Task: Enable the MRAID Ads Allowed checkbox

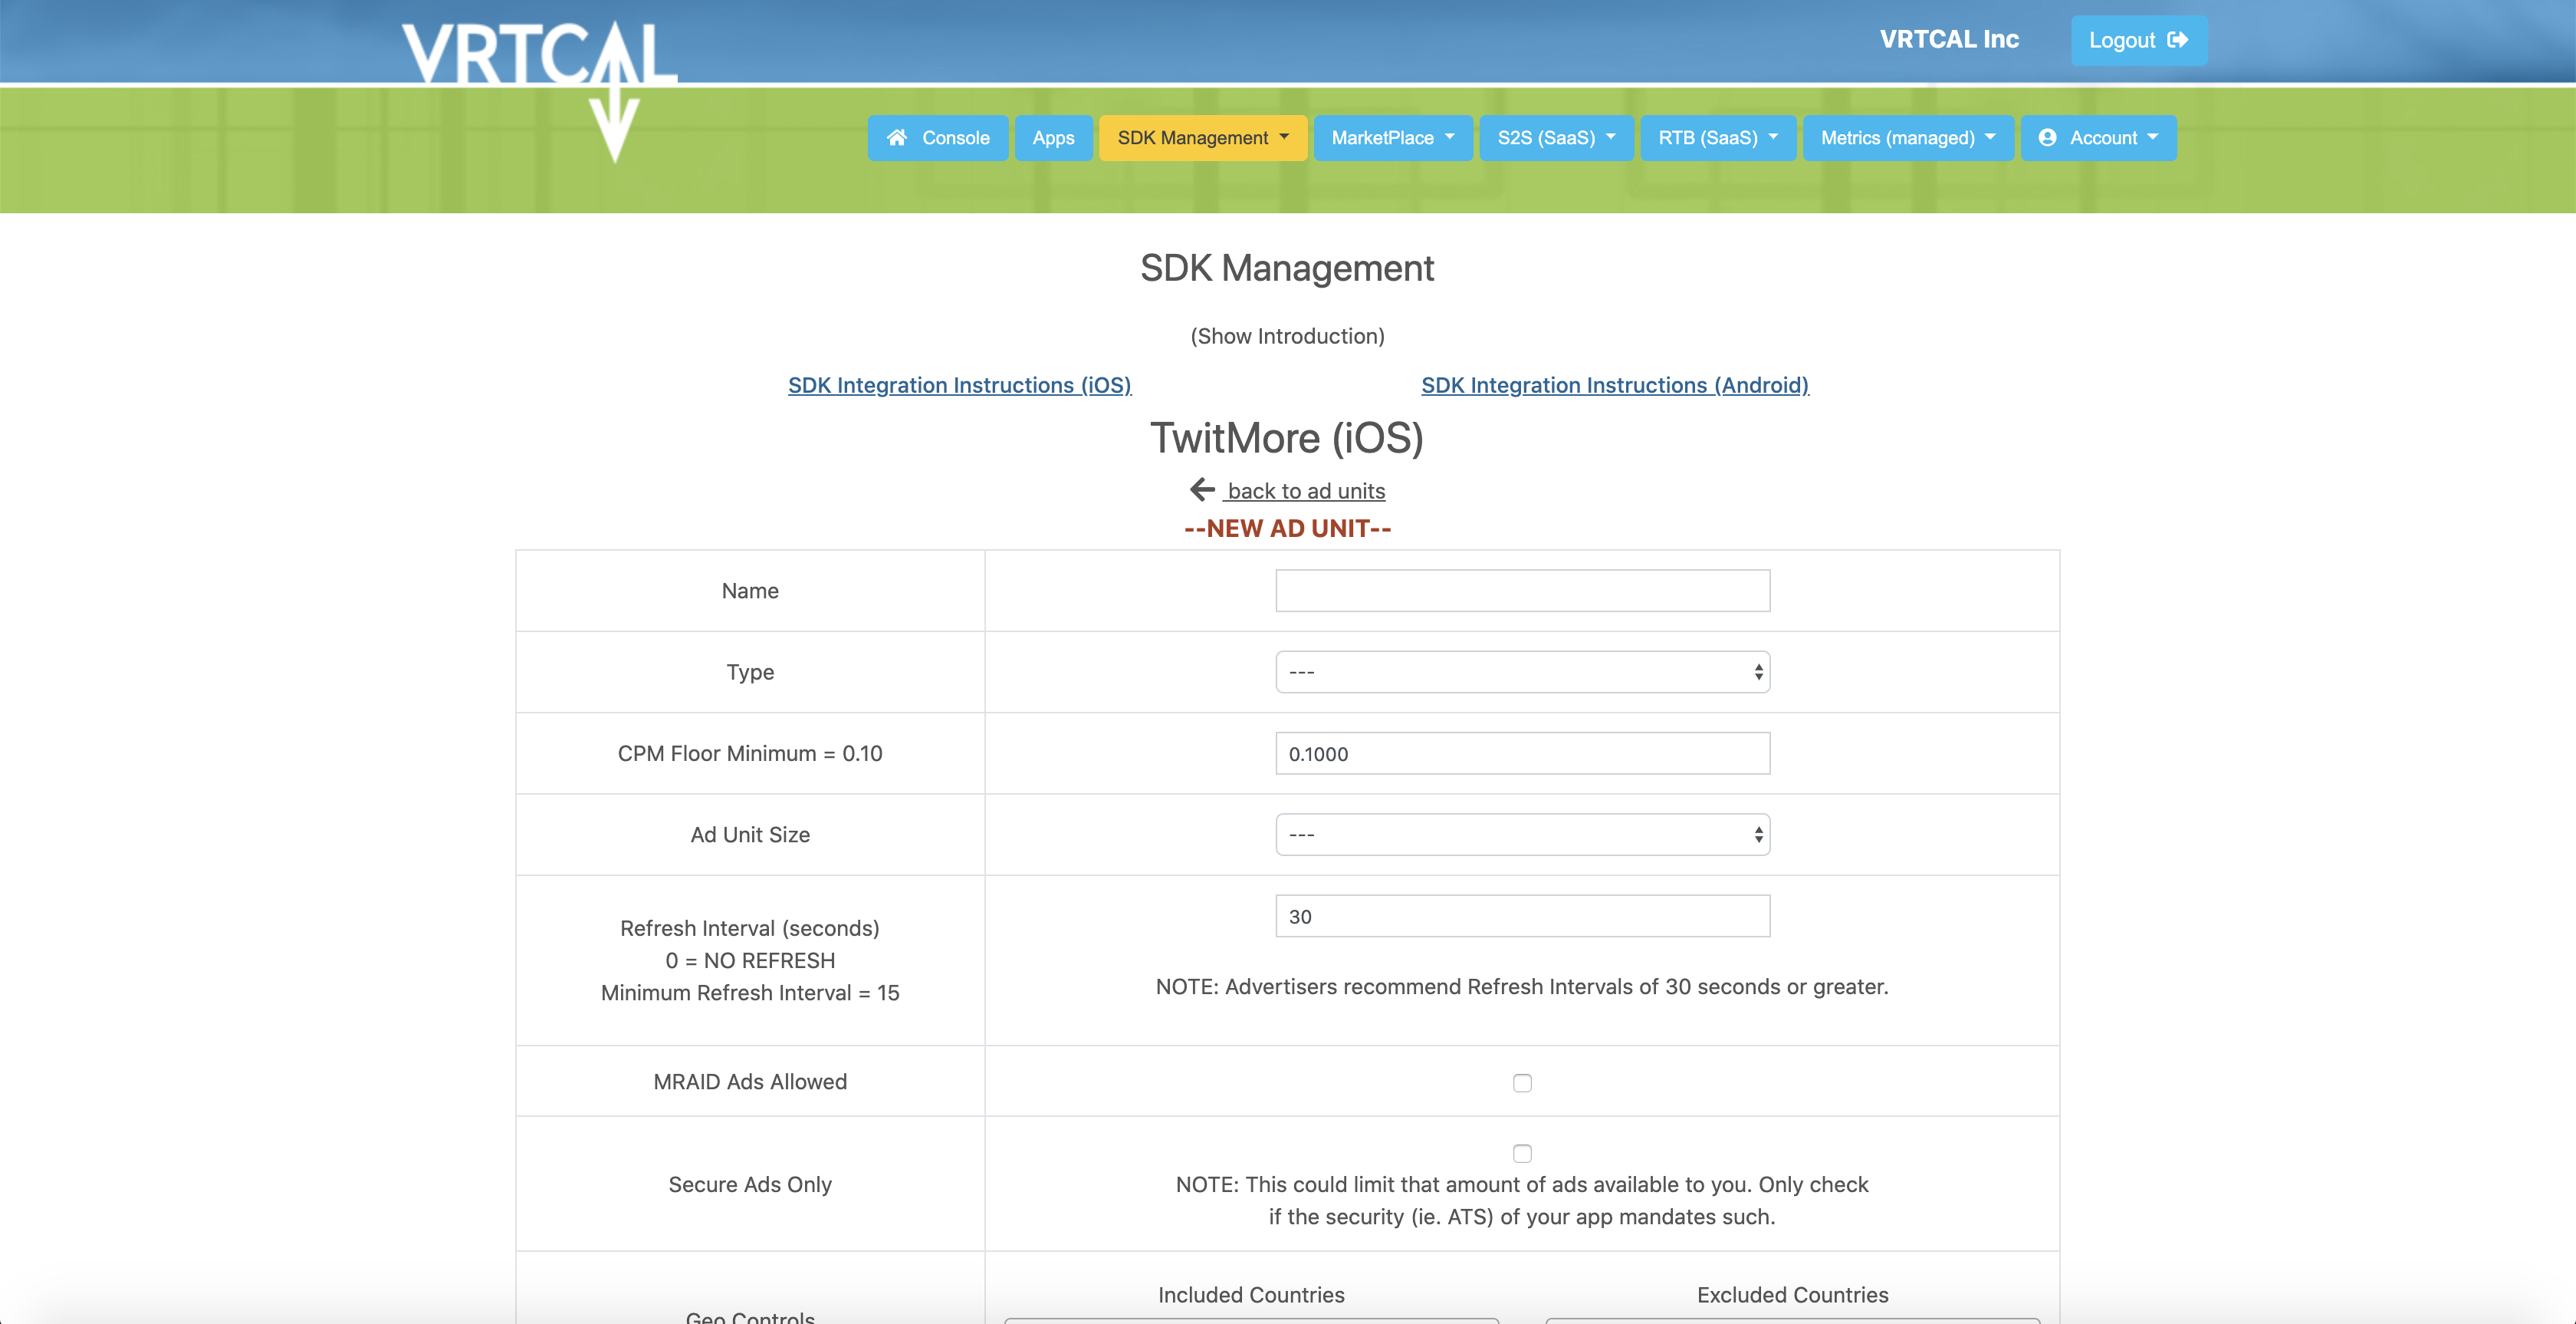Action: point(1522,1083)
